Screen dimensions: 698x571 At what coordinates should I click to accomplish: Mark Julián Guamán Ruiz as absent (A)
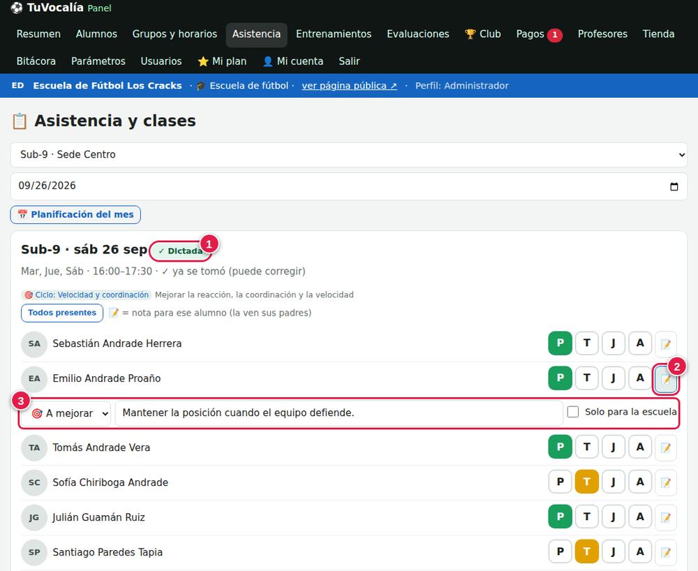pos(640,517)
